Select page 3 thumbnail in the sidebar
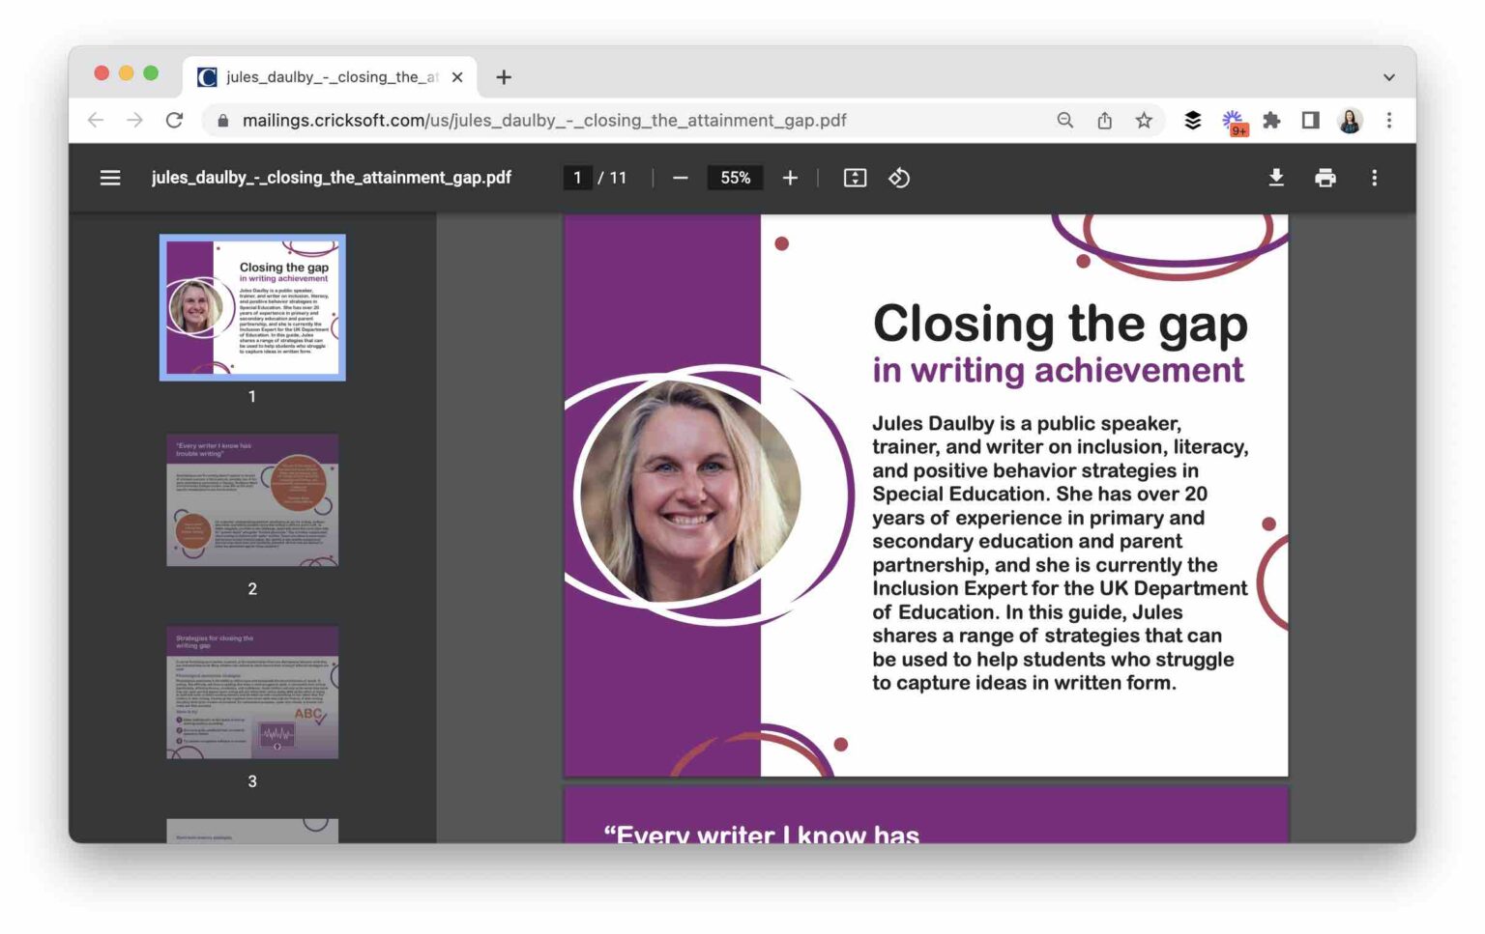 point(251,693)
